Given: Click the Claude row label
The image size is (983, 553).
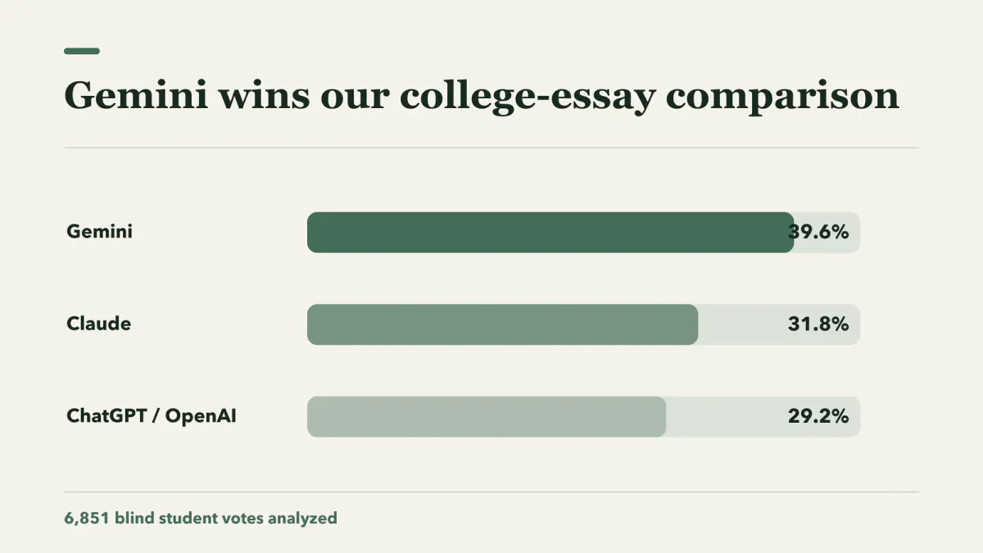Looking at the screenshot, I should click(98, 324).
